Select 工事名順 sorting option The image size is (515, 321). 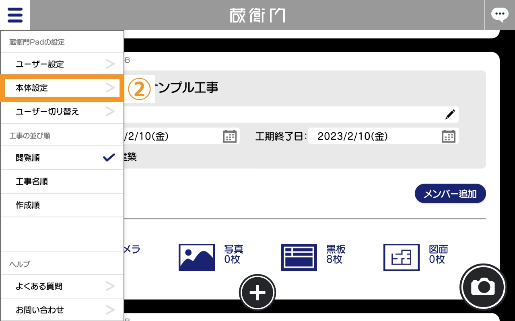[32, 181]
